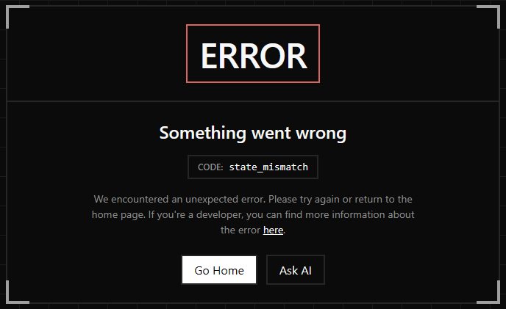This screenshot has width=506, height=309.
Task: Select the state_mismatch error code text
Action: pyautogui.click(x=268, y=167)
